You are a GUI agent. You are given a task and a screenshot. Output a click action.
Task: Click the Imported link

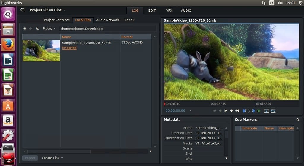69,48
